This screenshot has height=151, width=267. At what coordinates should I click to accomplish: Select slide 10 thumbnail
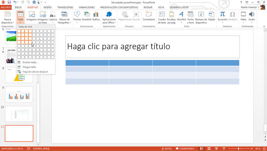19,114
